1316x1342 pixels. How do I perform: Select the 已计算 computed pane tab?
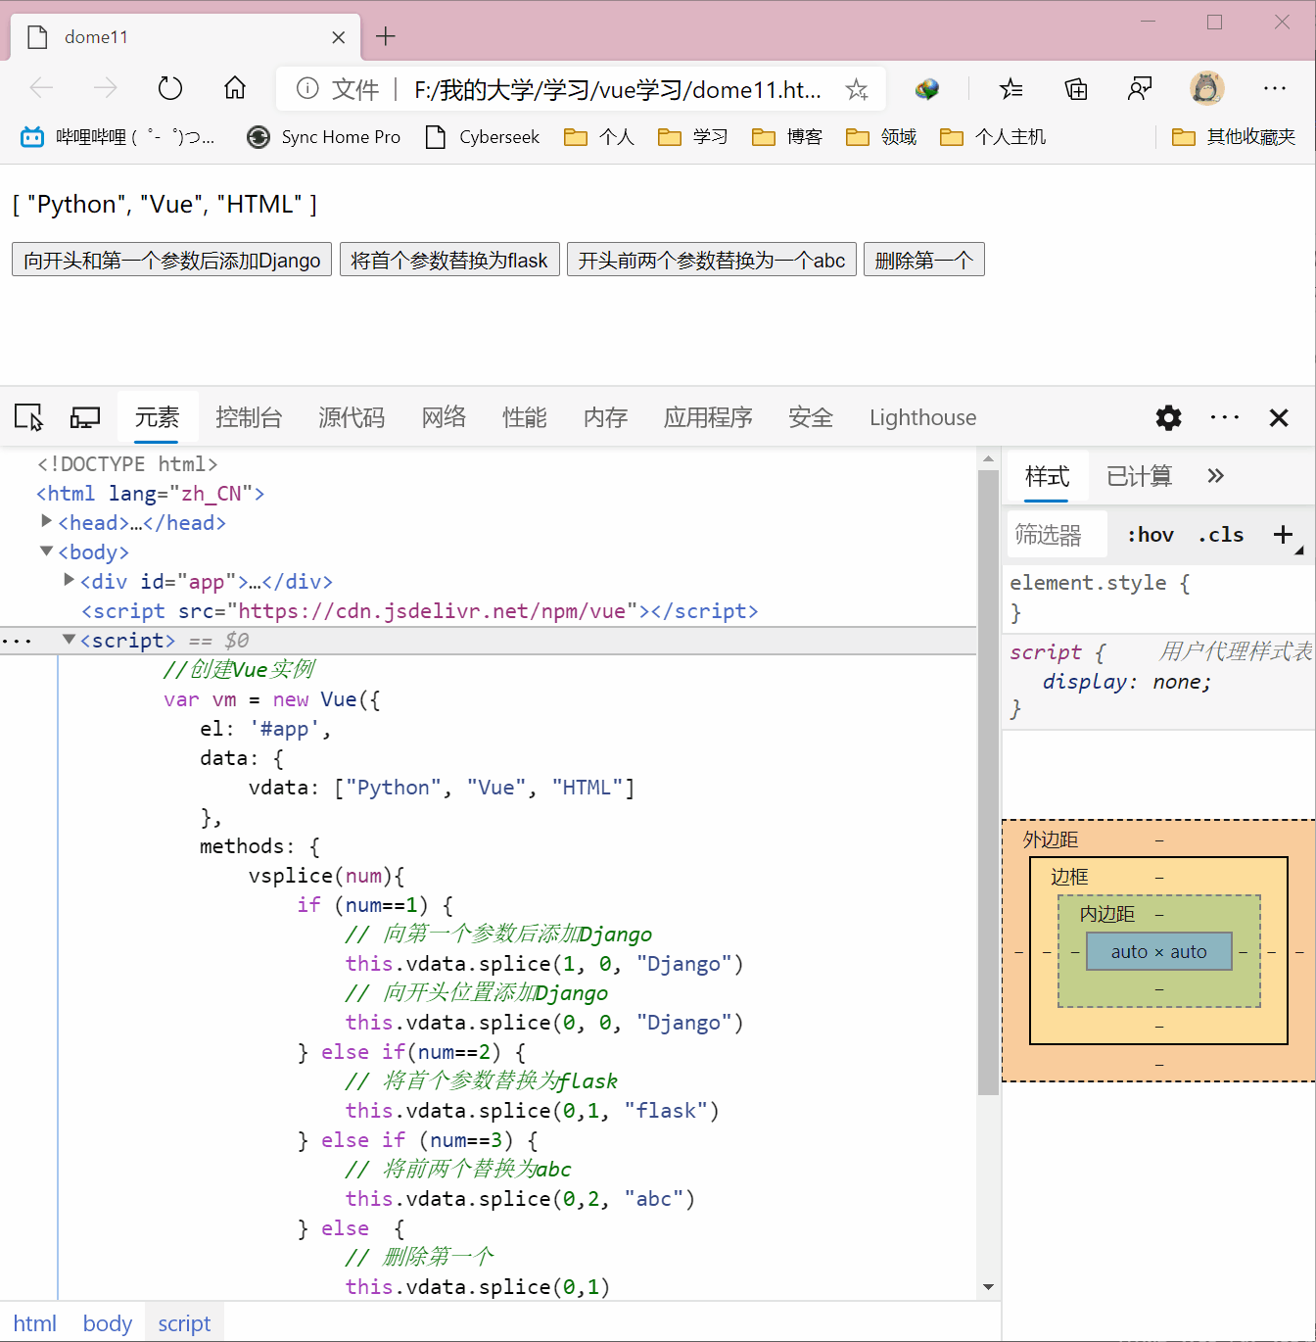(1139, 476)
